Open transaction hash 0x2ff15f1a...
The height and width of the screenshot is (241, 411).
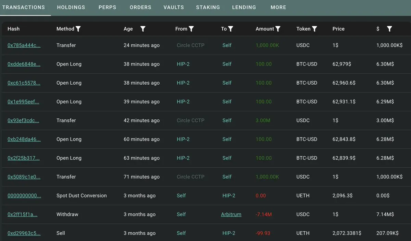pos(23,215)
